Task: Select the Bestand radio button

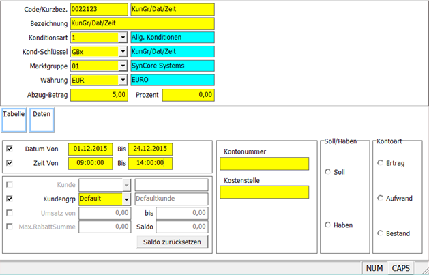Action: (x=380, y=233)
